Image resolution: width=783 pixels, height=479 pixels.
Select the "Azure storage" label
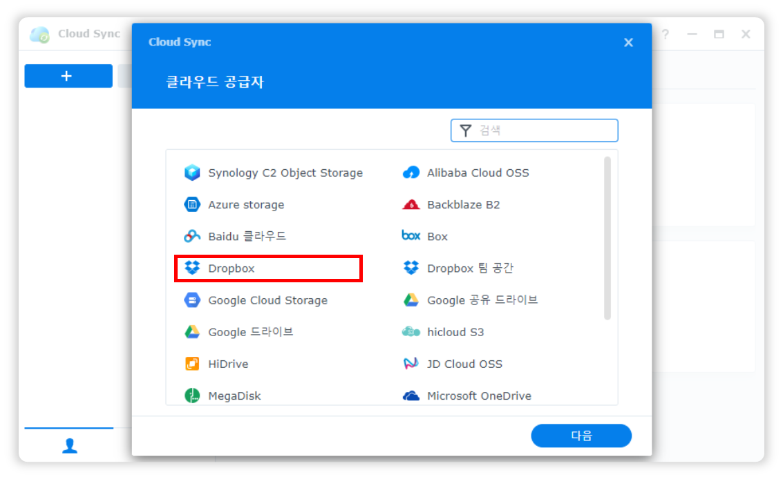[x=246, y=204]
